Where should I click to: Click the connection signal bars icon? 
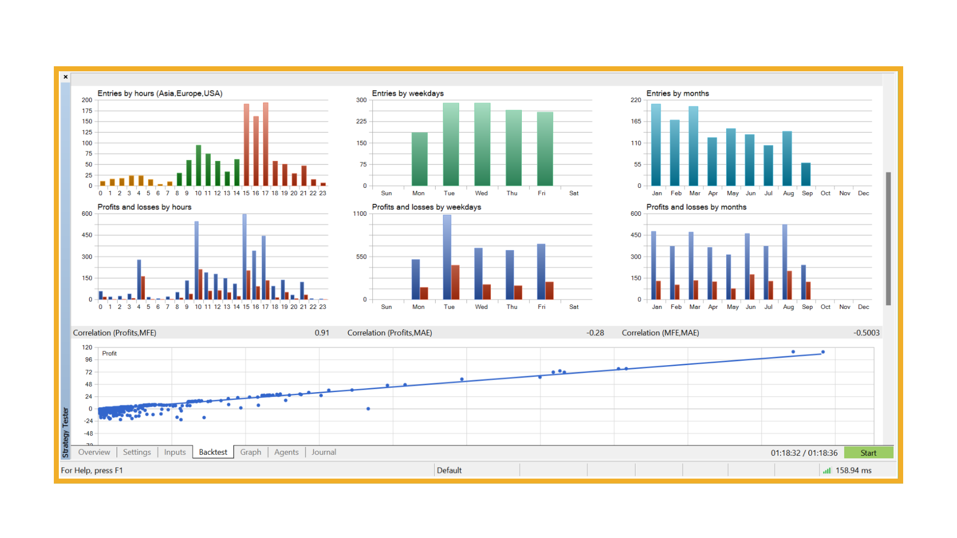(827, 471)
